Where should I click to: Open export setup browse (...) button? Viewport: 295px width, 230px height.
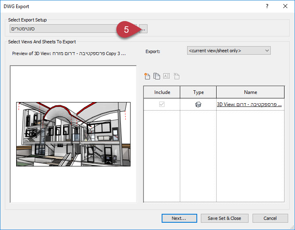(x=143, y=29)
